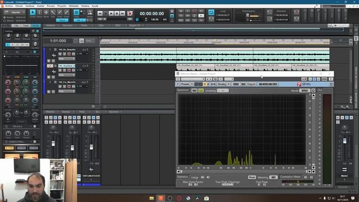Click the track 1 pan knob in console
Viewport: 359px width, 202px height.
[53, 128]
